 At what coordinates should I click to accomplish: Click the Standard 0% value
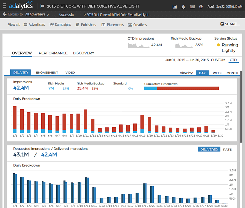pos(131,89)
